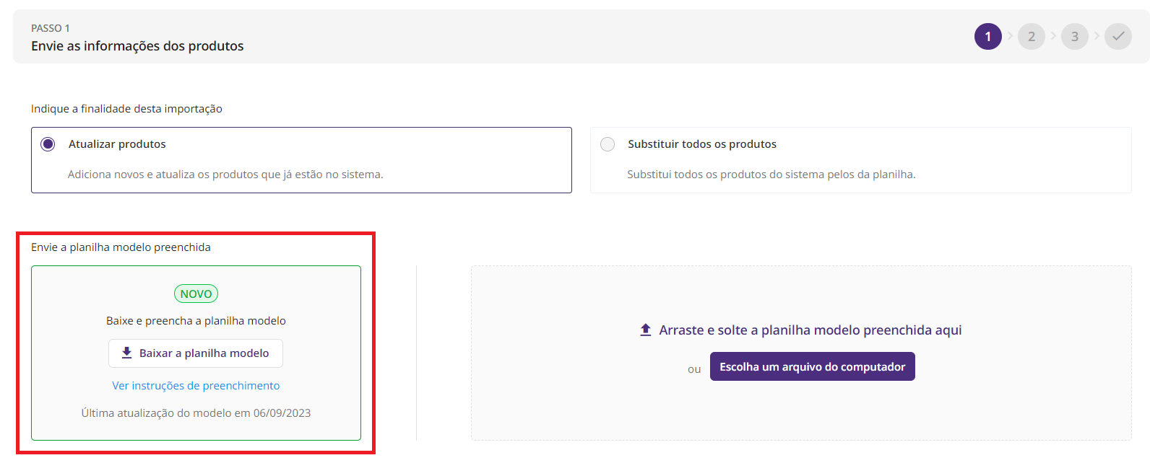Click the step 3 circle indicator
This screenshot has width=1150, height=463.
pos(1074,37)
